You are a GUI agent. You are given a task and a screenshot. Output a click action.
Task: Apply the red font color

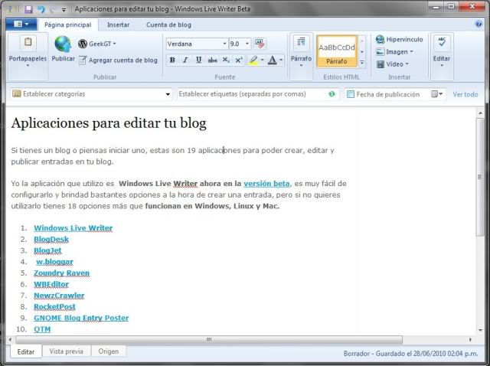pyautogui.click(x=273, y=60)
